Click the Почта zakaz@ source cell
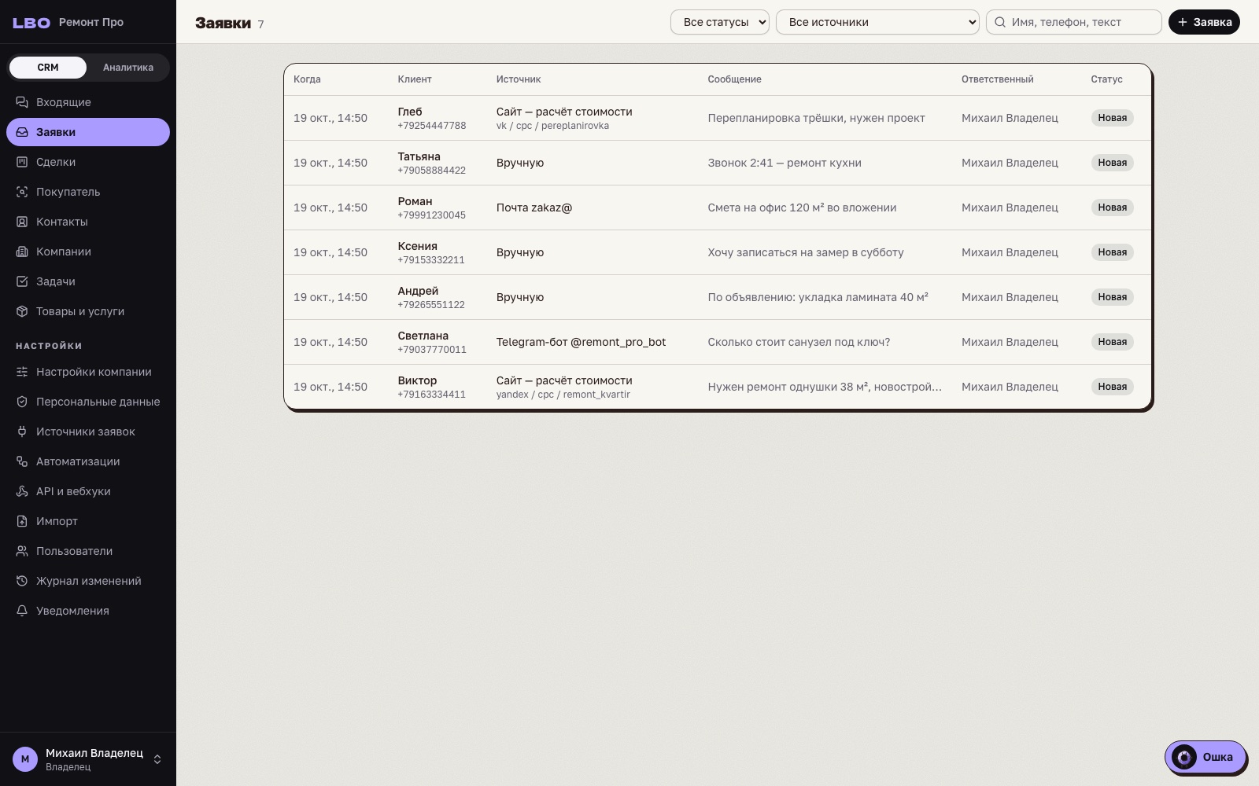Screen dimensions: 1259x786 [534, 208]
